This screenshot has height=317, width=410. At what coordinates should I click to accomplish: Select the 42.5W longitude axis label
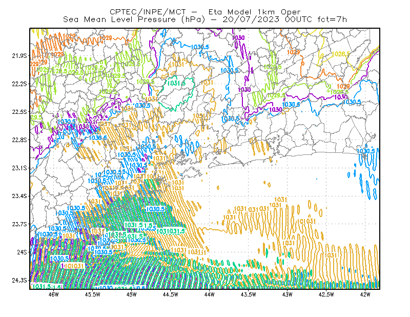(326, 294)
